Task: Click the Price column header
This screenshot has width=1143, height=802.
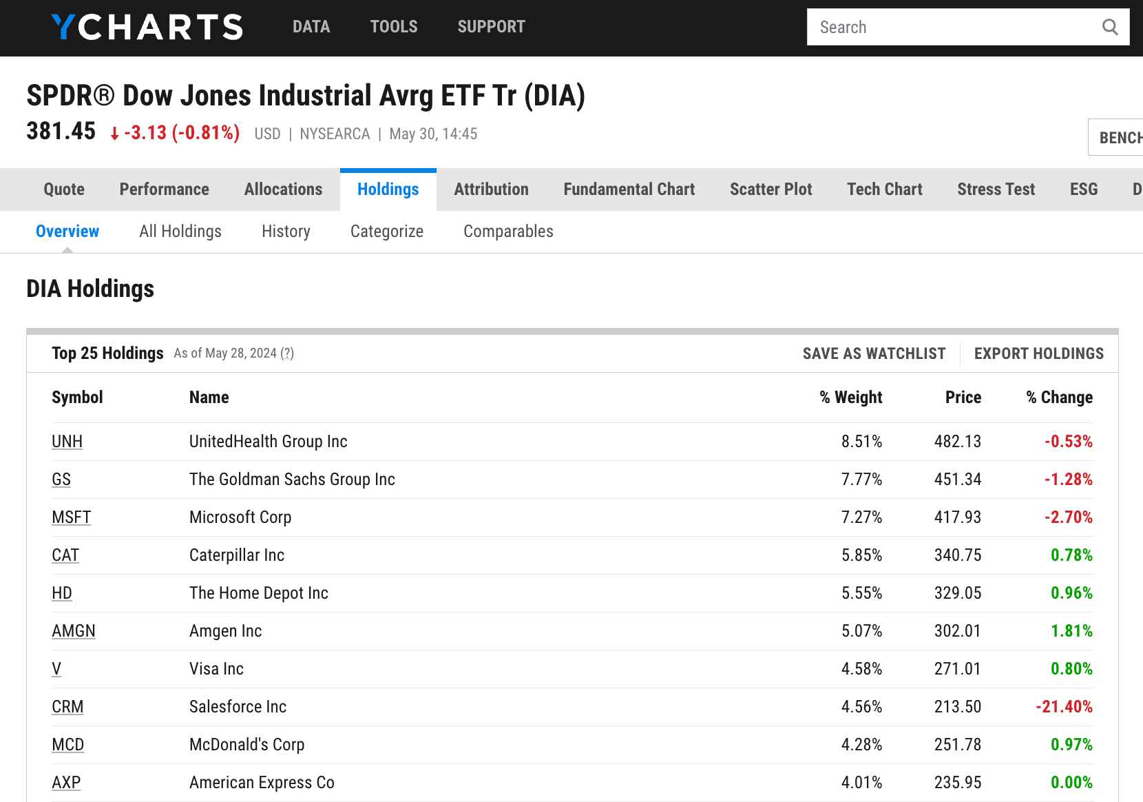Action: click(963, 398)
